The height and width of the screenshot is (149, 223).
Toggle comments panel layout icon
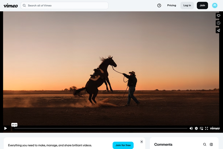pos(211,145)
